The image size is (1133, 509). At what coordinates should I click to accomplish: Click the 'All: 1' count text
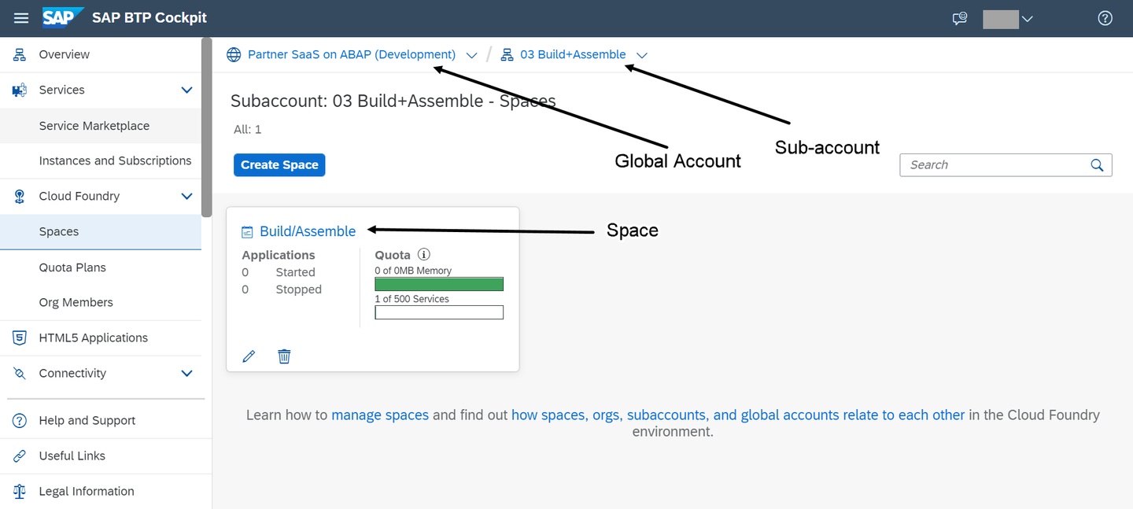pyautogui.click(x=248, y=129)
